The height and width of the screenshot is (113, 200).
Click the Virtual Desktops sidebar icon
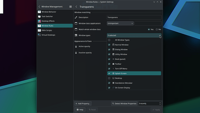click(39, 35)
